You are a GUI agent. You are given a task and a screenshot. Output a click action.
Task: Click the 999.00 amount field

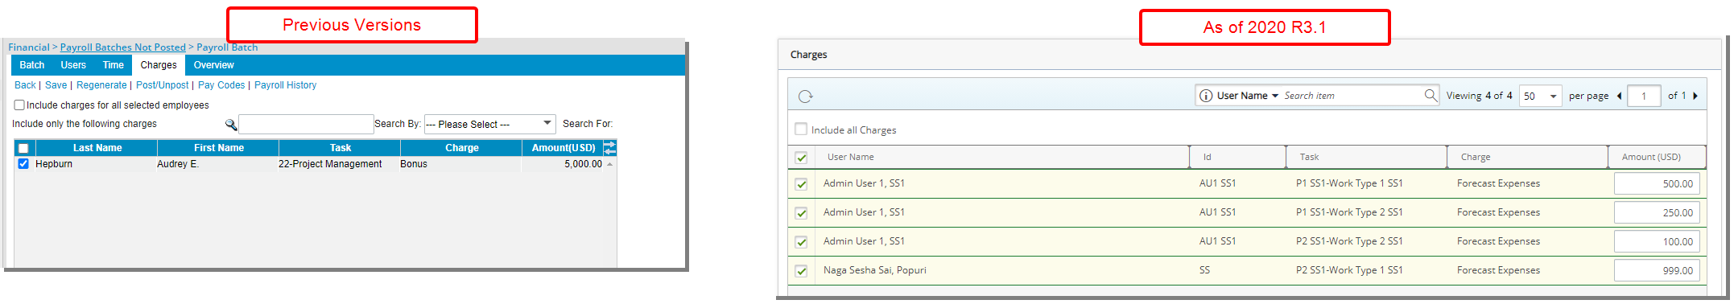coord(1657,271)
